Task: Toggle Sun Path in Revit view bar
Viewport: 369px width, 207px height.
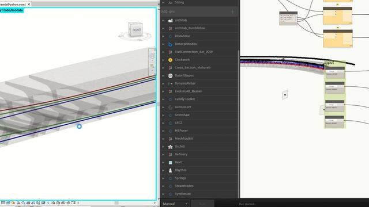Action: click(x=13, y=202)
